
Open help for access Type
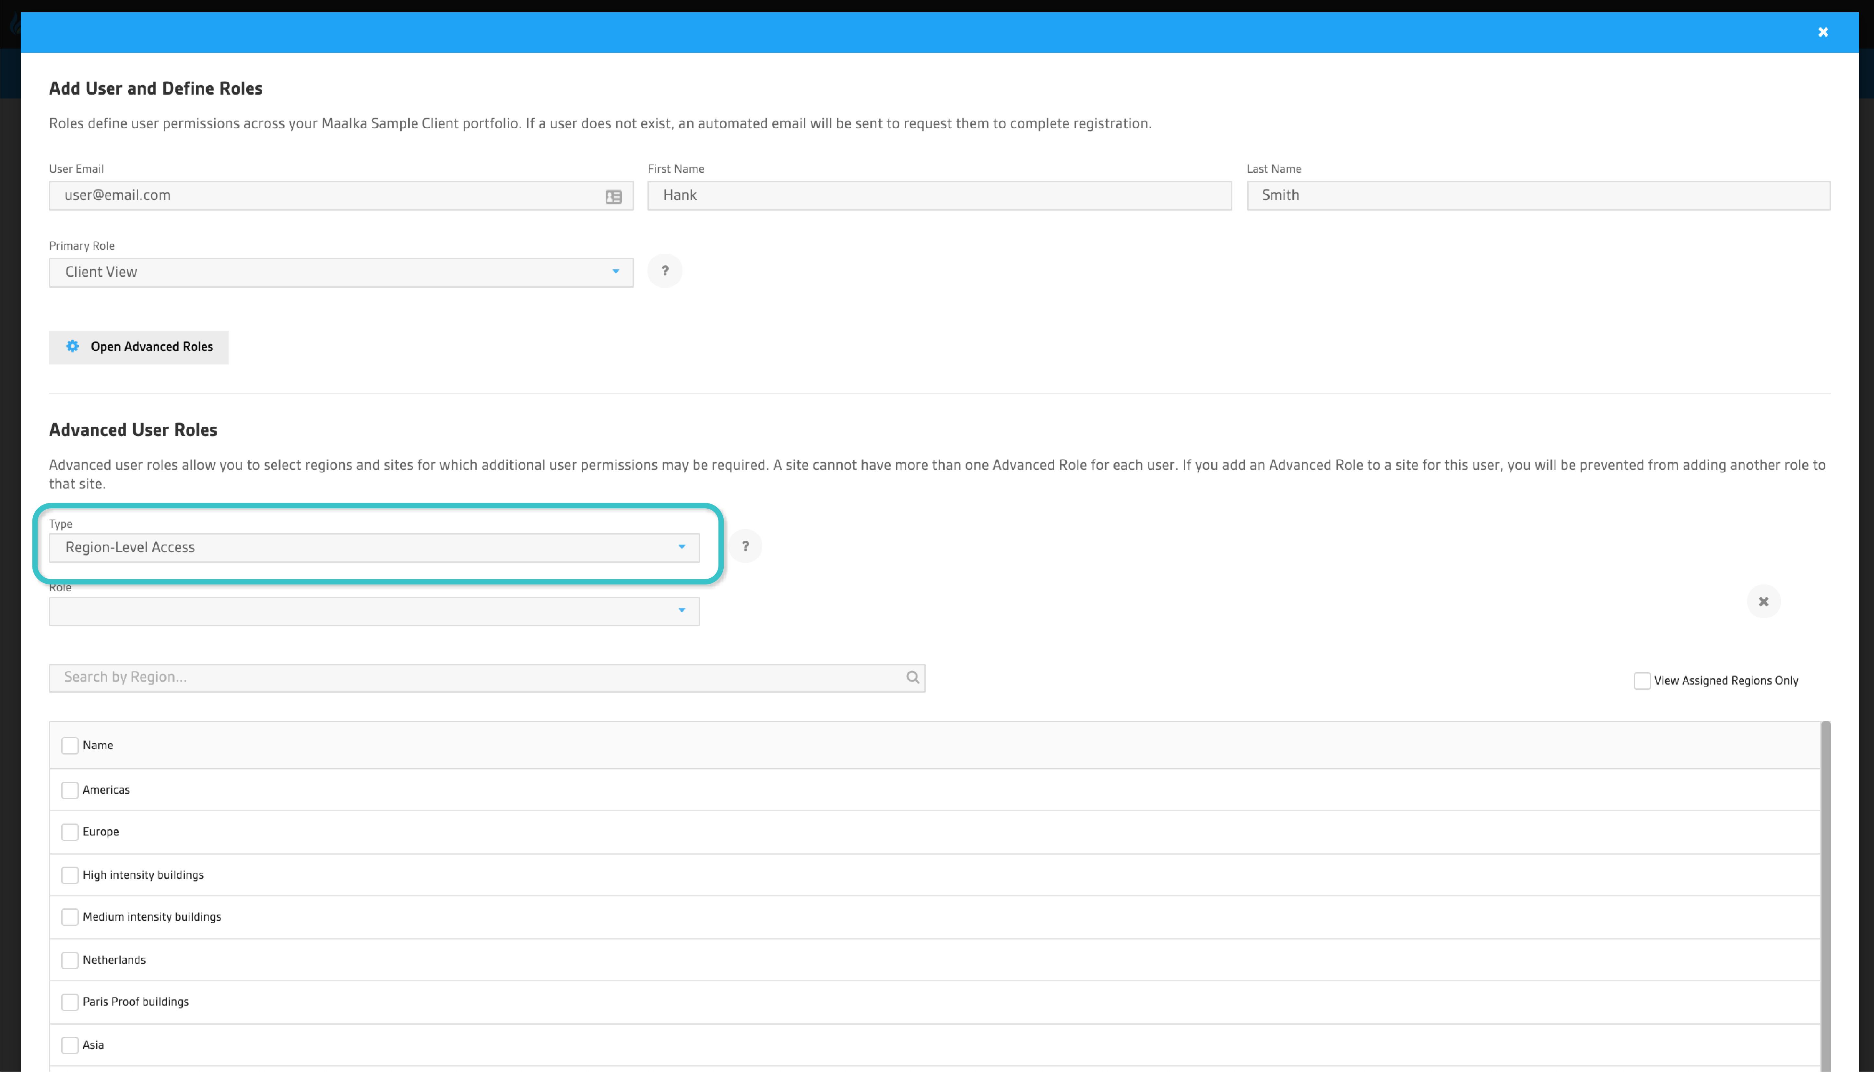tap(745, 546)
